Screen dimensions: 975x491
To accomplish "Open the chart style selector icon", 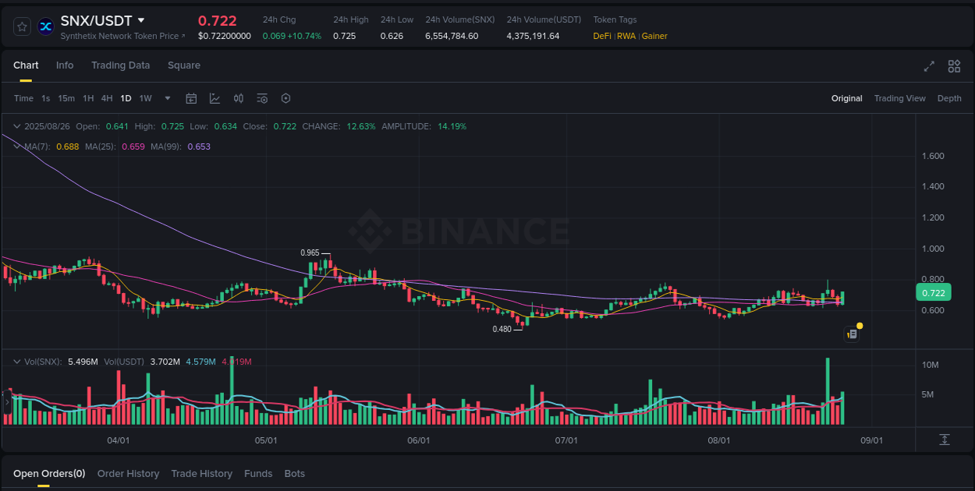I will coord(214,98).
